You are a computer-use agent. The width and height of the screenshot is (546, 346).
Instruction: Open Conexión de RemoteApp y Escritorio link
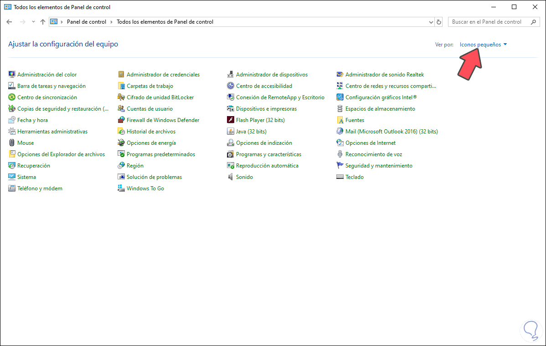[280, 97]
